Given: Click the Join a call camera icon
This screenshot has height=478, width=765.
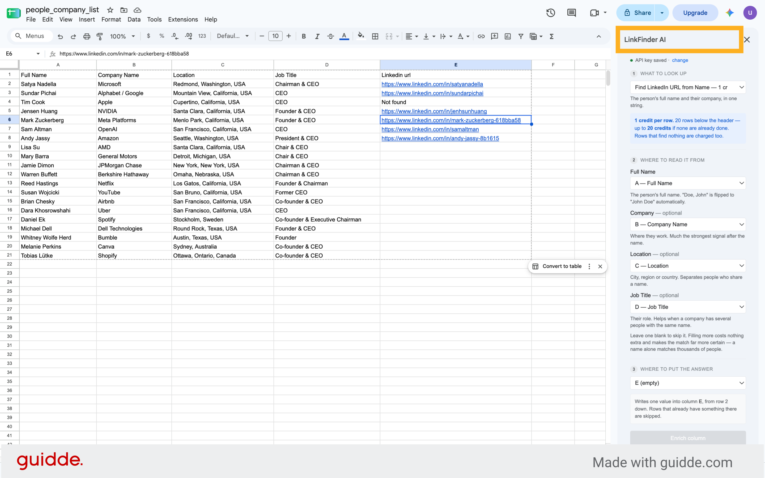Looking at the screenshot, I should click(594, 13).
